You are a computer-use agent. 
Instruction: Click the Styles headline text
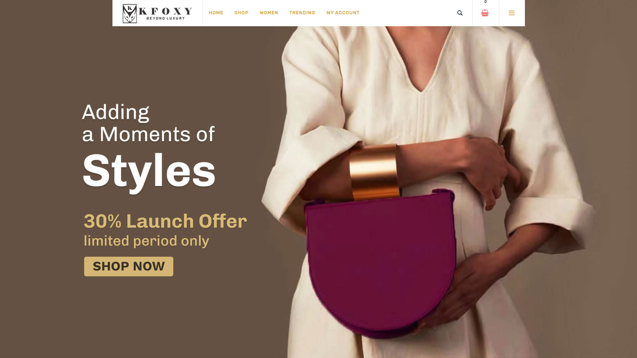point(149,172)
